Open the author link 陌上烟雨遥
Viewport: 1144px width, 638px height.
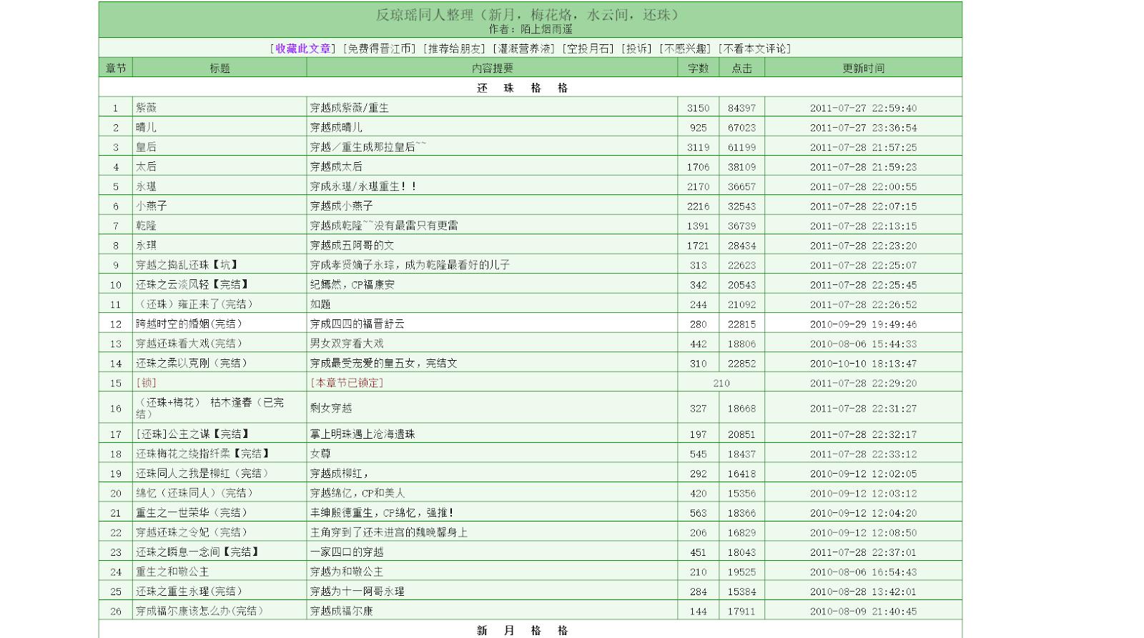pos(546,29)
